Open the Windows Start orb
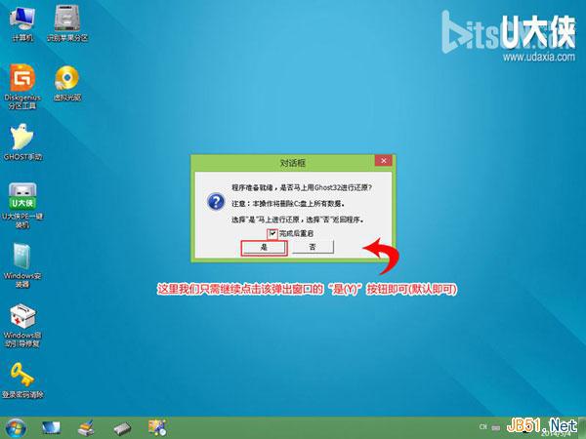Image resolution: width=586 pixels, height=439 pixels. (16, 428)
